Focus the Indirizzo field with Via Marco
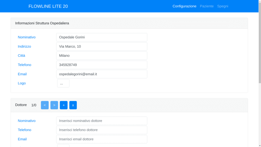The image size is (261, 147). click(x=101, y=46)
